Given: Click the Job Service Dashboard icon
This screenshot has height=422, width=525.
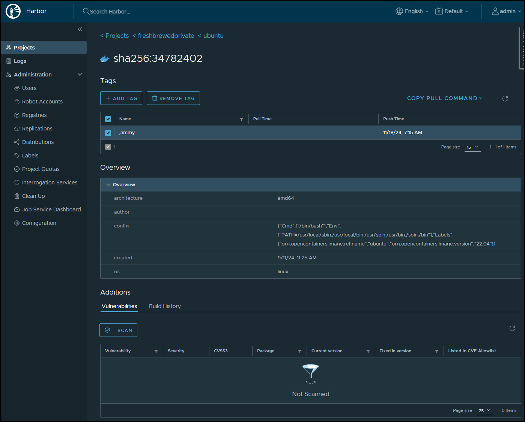Looking at the screenshot, I should coord(17,210).
